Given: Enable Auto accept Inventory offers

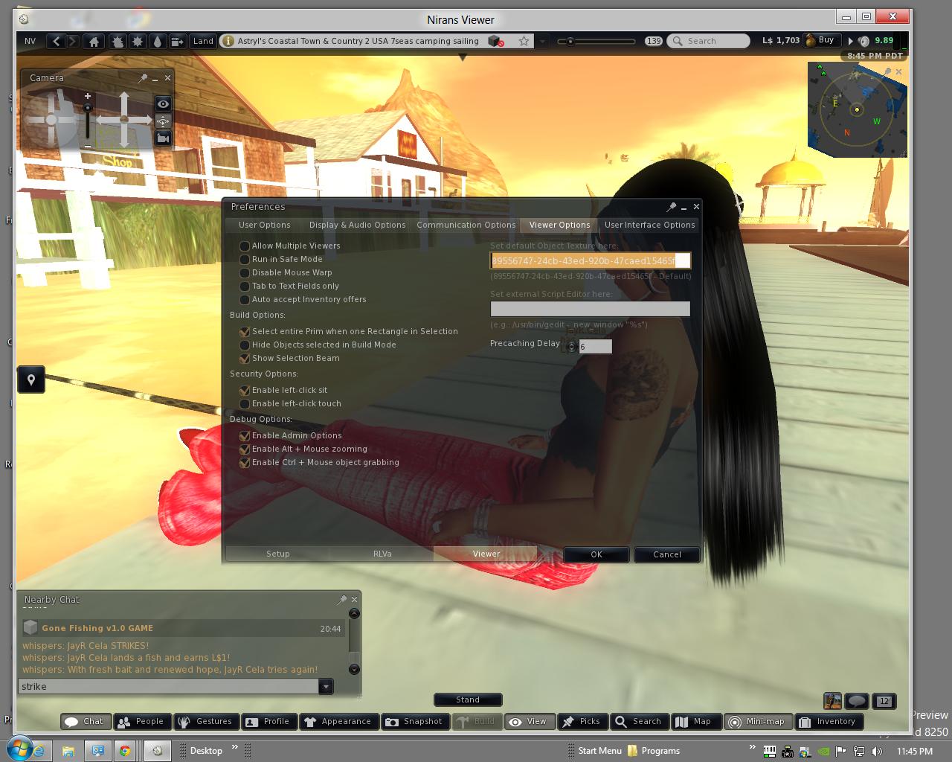Looking at the screenshot, I should (x=245, y=300).
